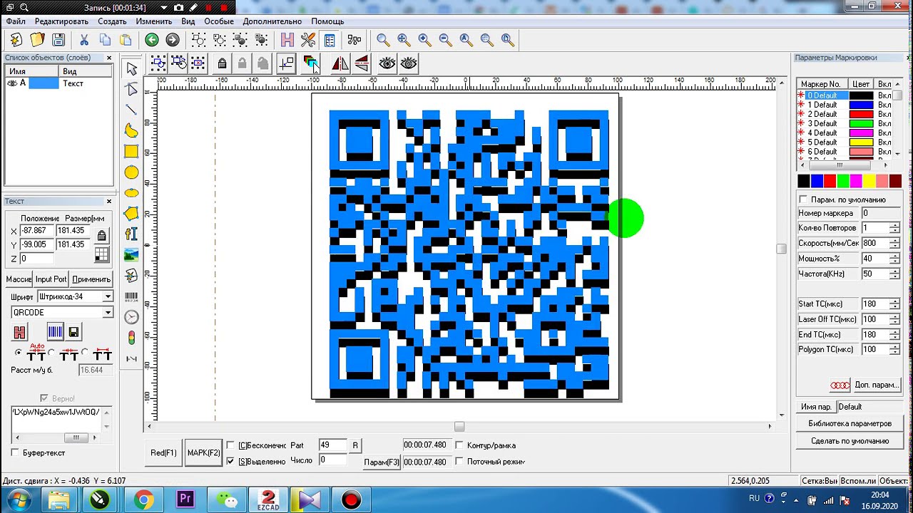Select the traffic light output port tool
The height and width of the screenshot is (513, 913).
(x=131, y=338)
